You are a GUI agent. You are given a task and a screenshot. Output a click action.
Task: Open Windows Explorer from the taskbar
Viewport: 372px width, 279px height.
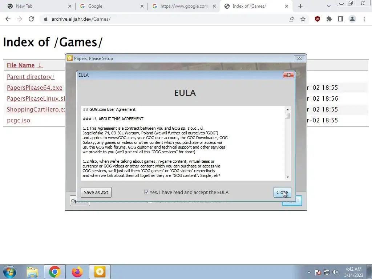point(32,272)
